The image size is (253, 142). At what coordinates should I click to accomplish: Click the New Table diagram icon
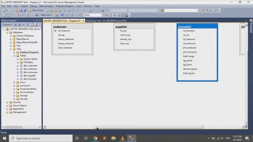(4, 15)
